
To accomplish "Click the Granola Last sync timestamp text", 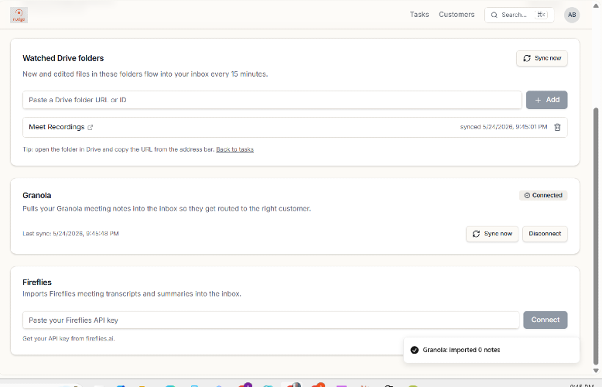I will pyautogui.click(x=70, y=234).
